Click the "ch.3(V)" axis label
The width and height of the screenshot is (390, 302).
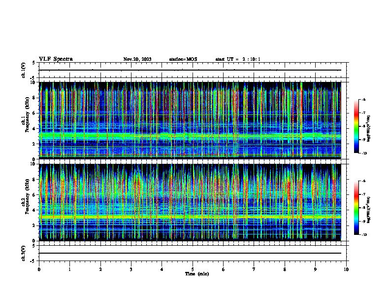click(x=24, y=253)
